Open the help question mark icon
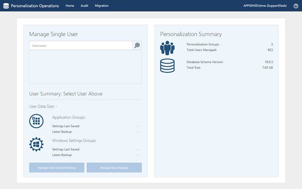The width and height of the screenshot is (302, 189). click(x=296, y=6)
